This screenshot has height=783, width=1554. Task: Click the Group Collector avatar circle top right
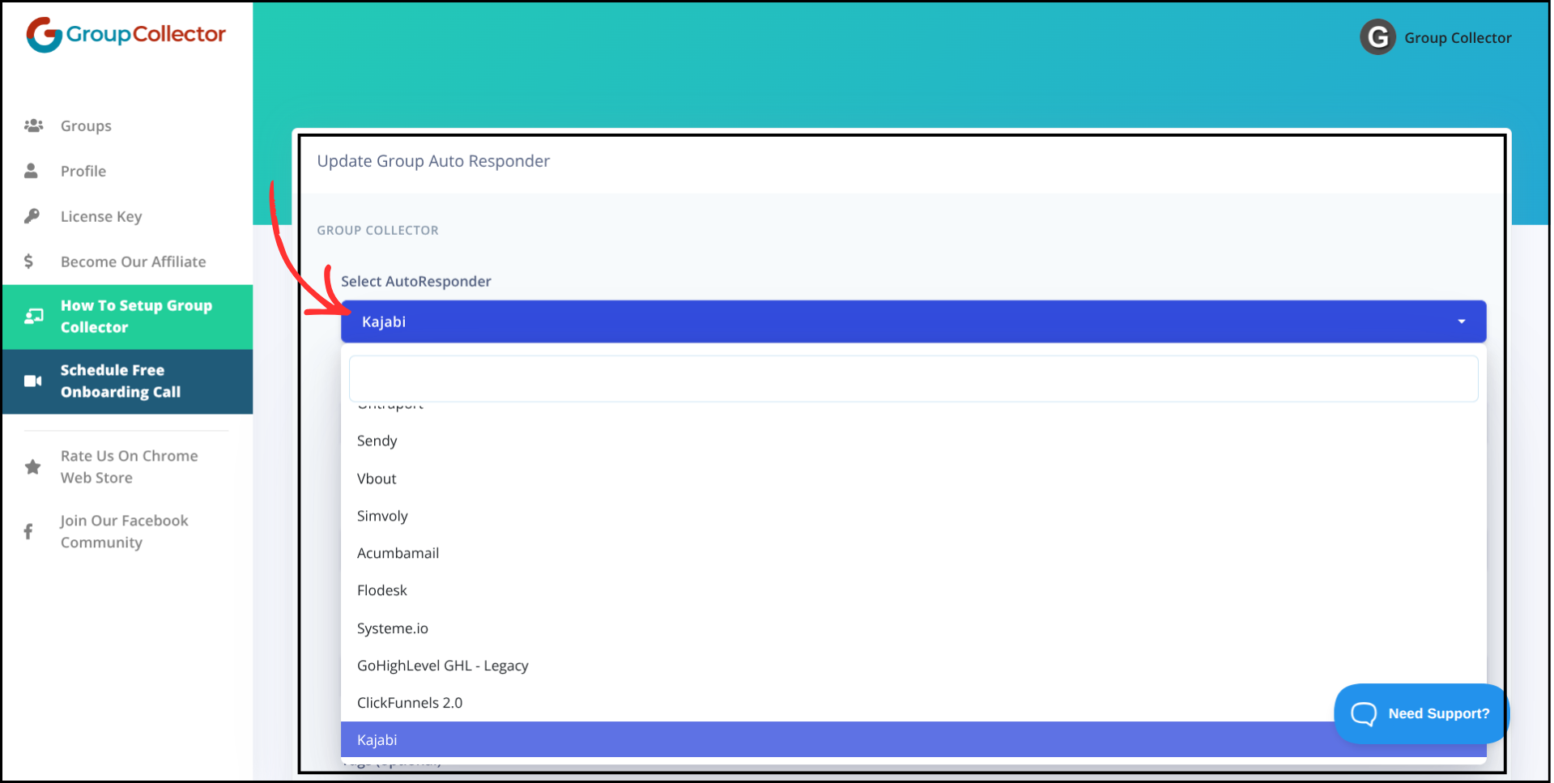pyautogui.click(x=1377, y=37)
